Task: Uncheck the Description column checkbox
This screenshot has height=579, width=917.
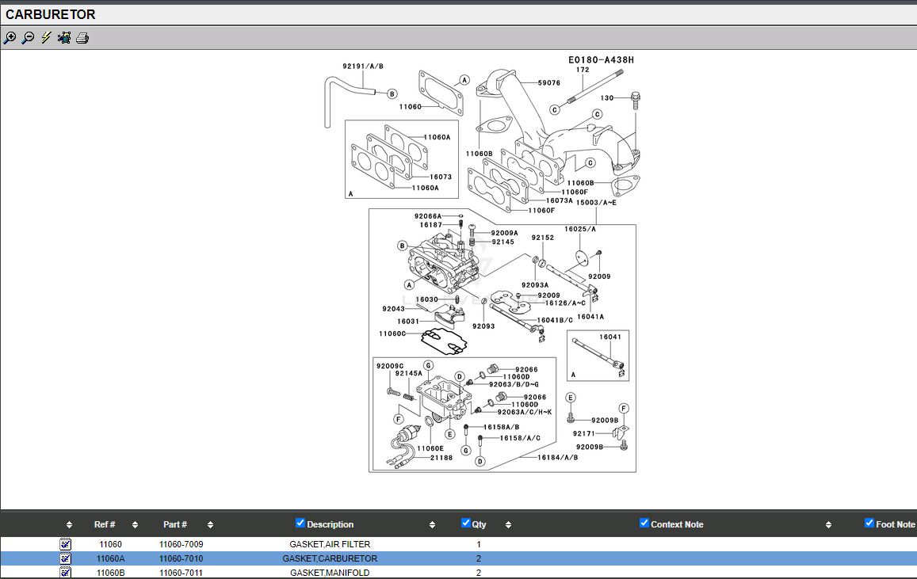Action: 300,523
